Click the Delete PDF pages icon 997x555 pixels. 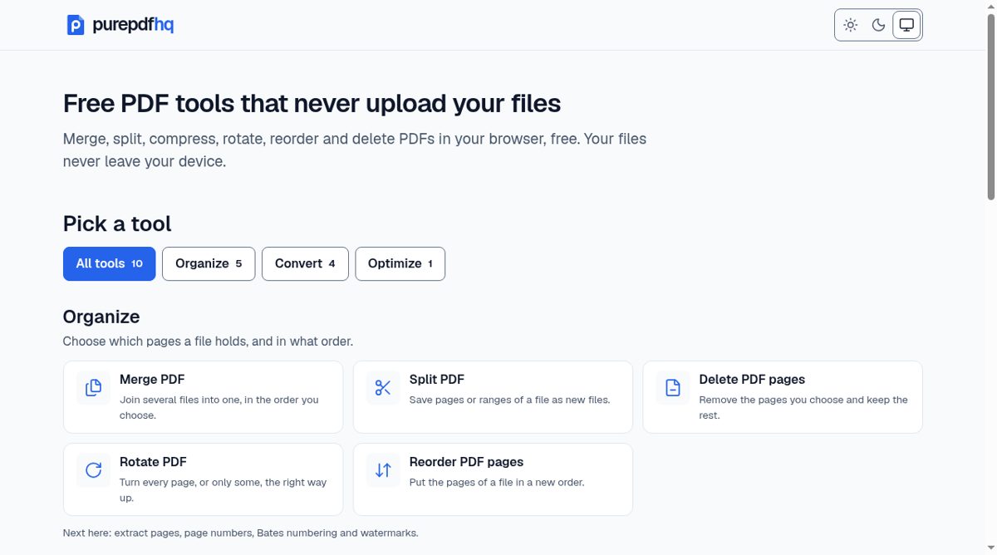coord(673,388)
